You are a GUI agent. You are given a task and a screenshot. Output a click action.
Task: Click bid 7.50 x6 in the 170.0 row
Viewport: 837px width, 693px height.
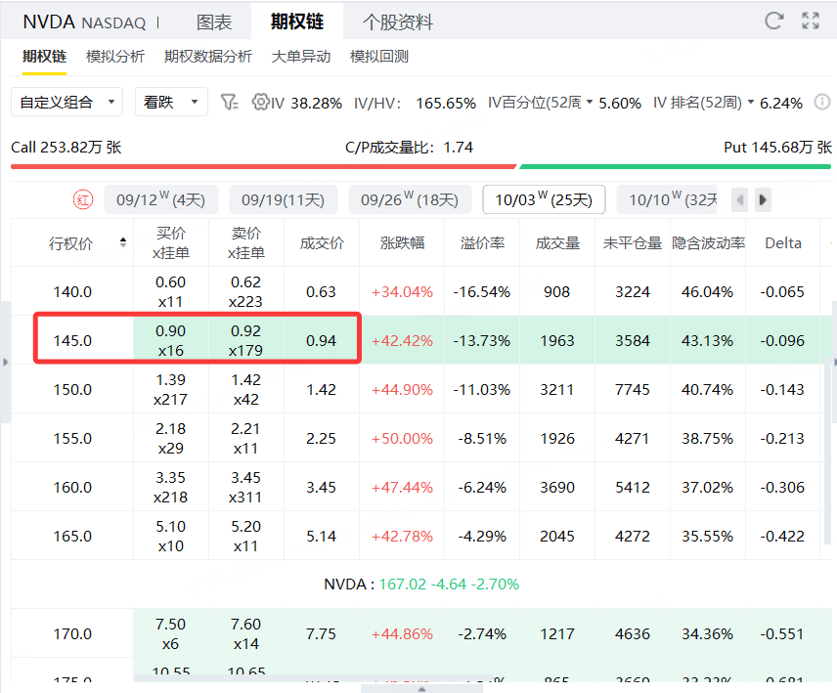tap(171, 633)
